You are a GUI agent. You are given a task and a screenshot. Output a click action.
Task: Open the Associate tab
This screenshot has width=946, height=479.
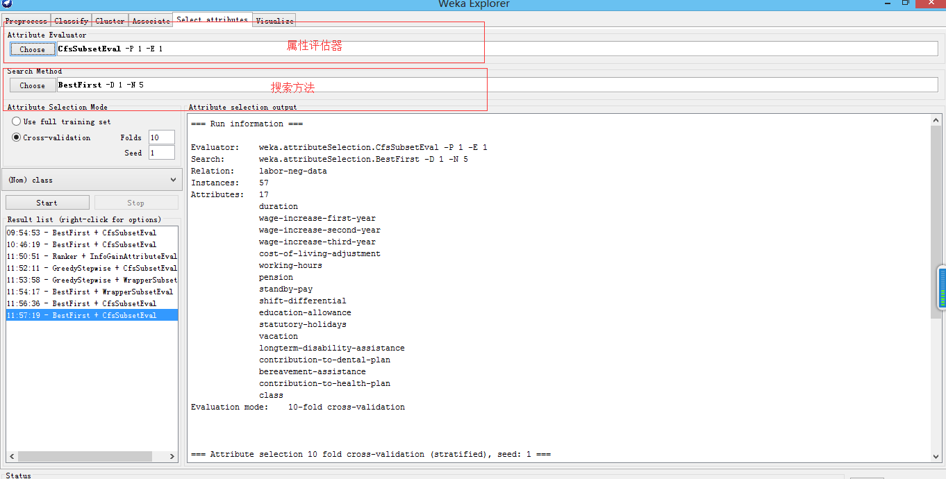[x=151, y=21]
